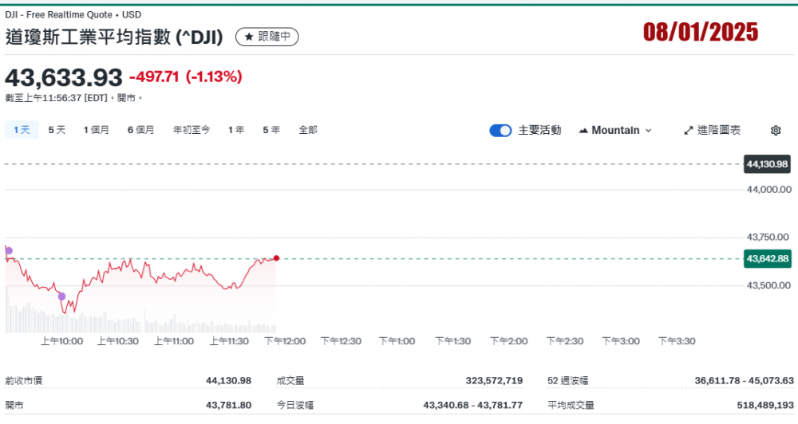Show year-to-date (年初至今) chart
This screenshot has height=424, width=798.
(192, 130)
